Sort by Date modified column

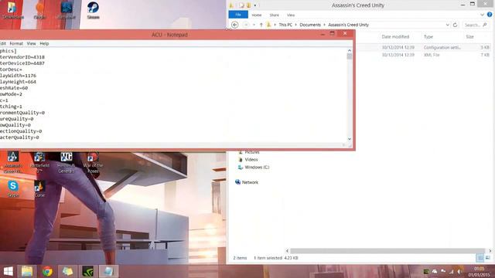coord(395,37)
